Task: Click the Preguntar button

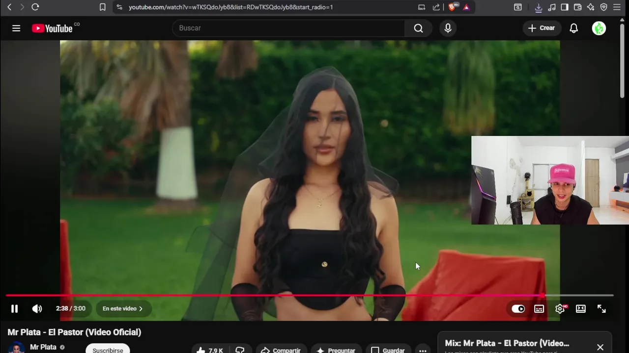Action: [336, 350]
